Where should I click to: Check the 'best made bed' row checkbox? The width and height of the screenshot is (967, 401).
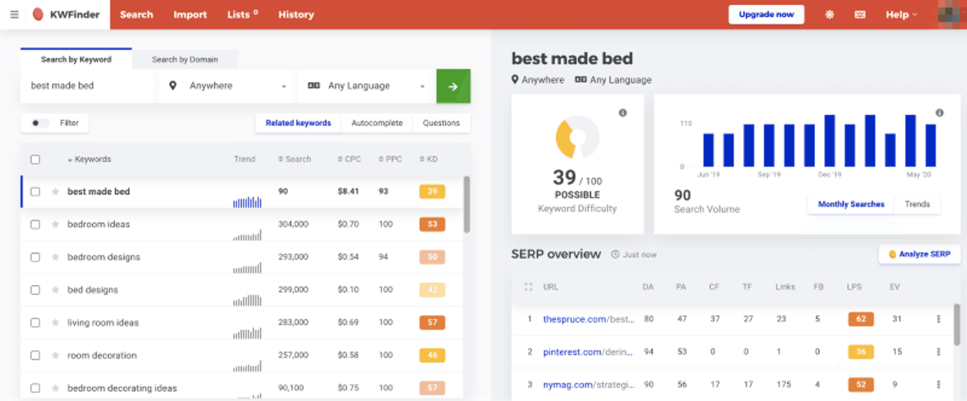tap(35, 192)
